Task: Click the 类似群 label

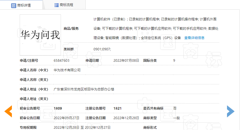Action: click(x=69, y=49)
